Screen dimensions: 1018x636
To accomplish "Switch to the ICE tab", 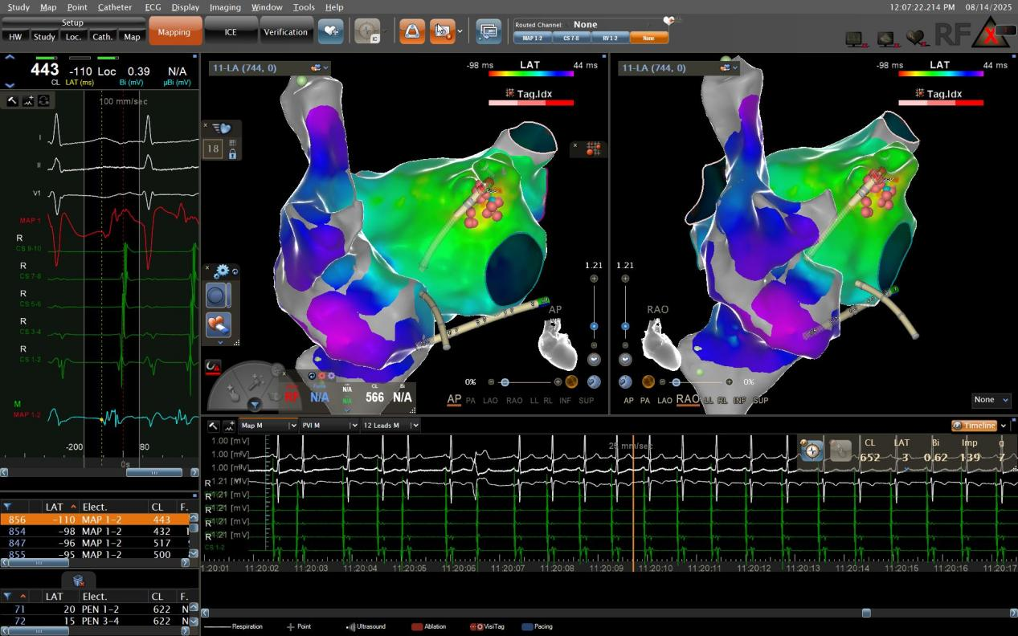I will 230,32.
